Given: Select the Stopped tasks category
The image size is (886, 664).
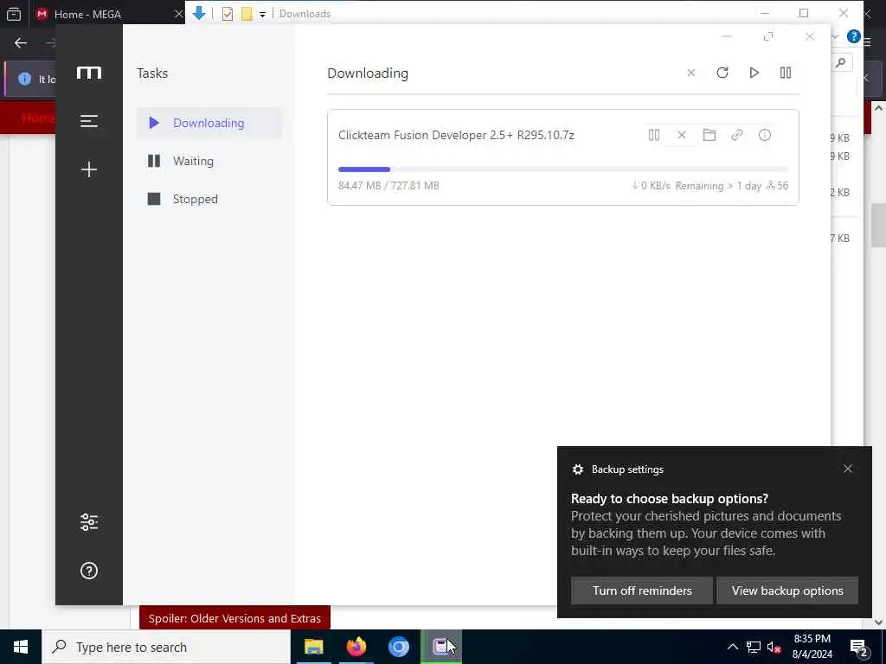Looking at the screenshot, I should click(x=209, y=199).
